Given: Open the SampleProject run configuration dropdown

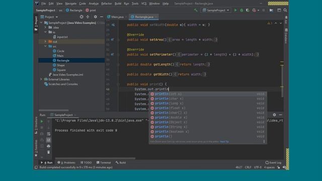Looking at the screenshot, I should [216, 10].
